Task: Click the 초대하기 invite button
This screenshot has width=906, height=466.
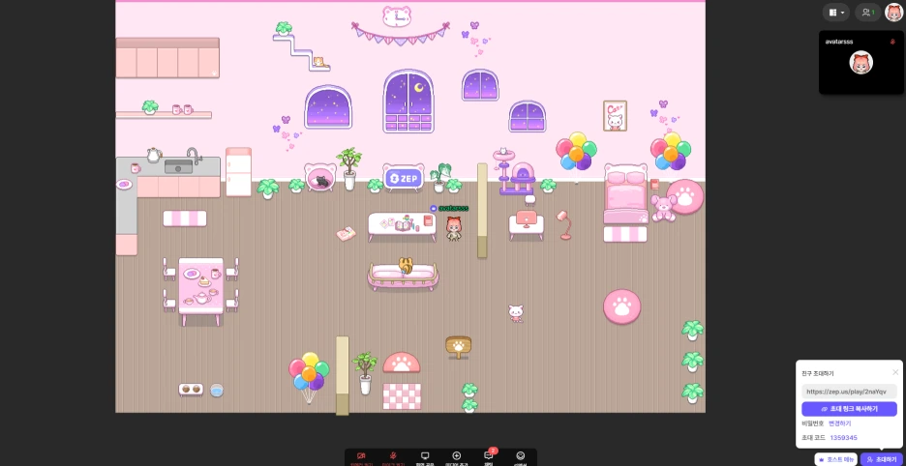Action: coord(882,459)
